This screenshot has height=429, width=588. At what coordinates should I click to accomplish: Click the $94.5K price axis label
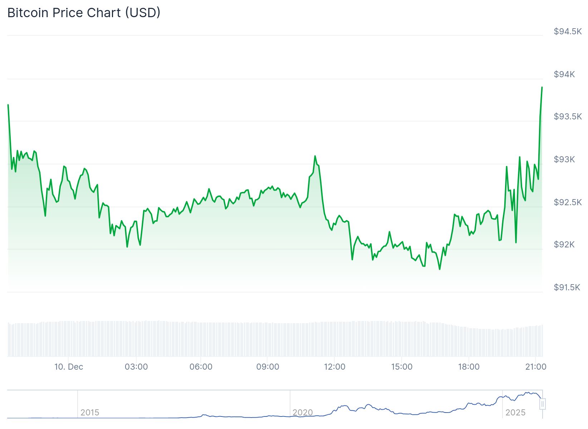(568, 31)
